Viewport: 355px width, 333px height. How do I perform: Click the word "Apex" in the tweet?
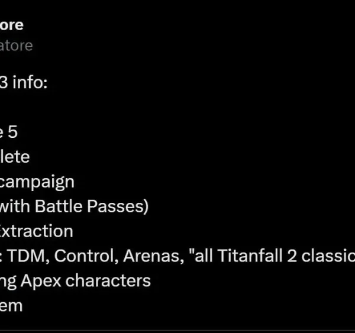41,282
